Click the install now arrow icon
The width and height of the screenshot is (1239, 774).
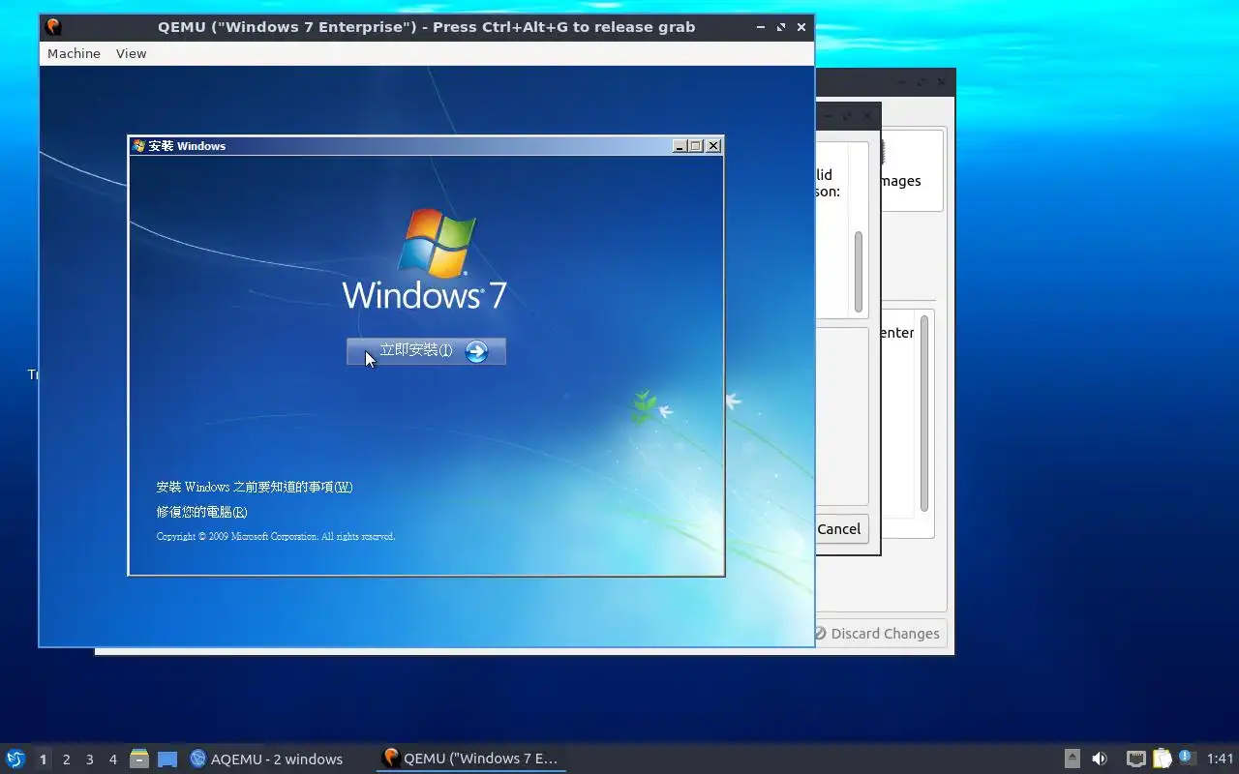click(x=476, y=351)
